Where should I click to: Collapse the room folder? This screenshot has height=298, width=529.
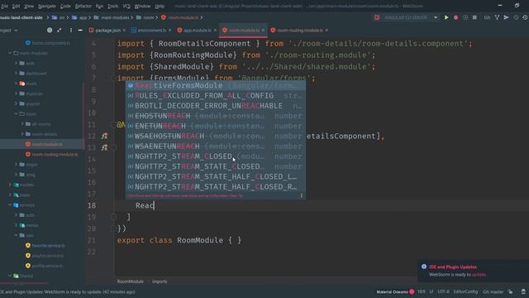point(16,114)
